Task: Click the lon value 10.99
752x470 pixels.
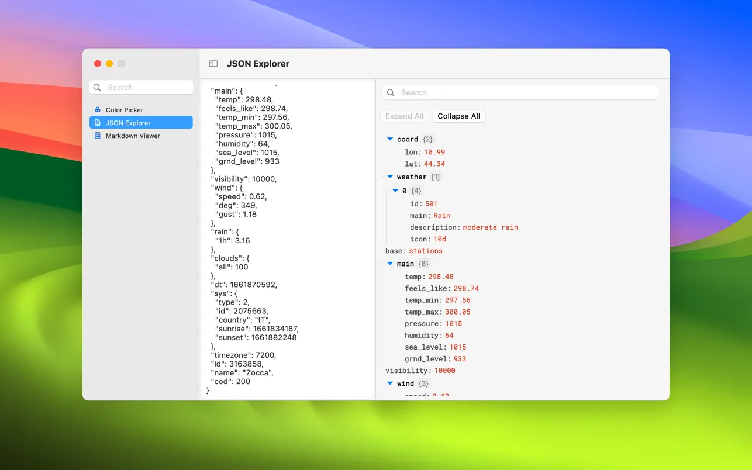Action: click(434, 152)
